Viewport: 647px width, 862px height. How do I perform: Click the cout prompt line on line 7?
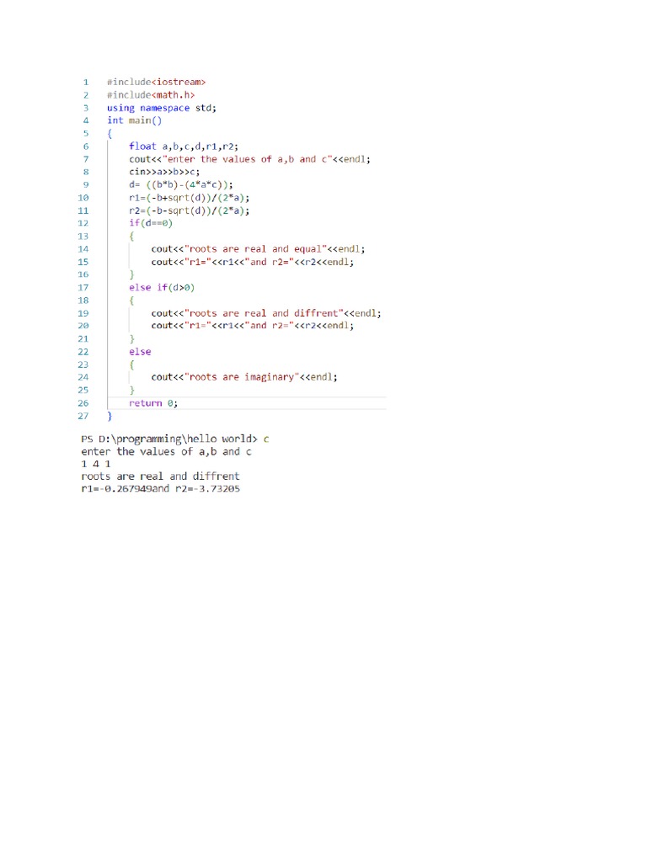pos(249,159)
